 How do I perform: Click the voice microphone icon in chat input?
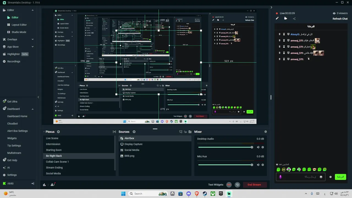280,177
